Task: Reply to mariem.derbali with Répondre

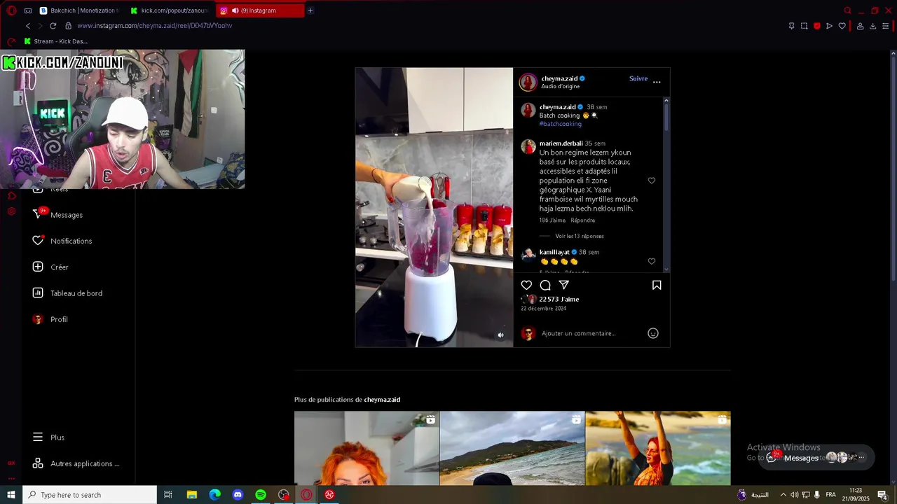Action: (x=583, y=220)
